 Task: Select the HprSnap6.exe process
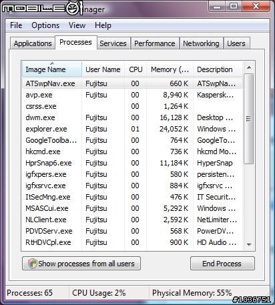(132, 163)
